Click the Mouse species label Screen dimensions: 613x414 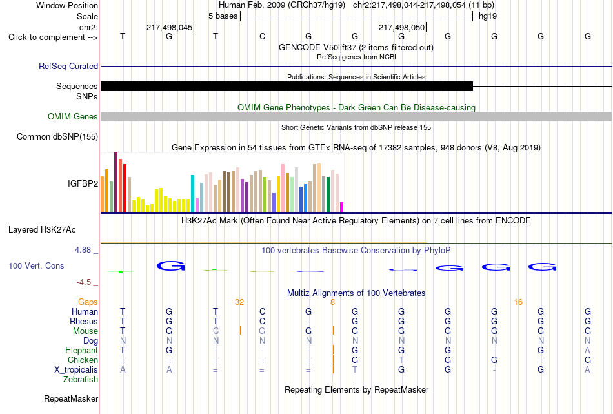point(85,331)
